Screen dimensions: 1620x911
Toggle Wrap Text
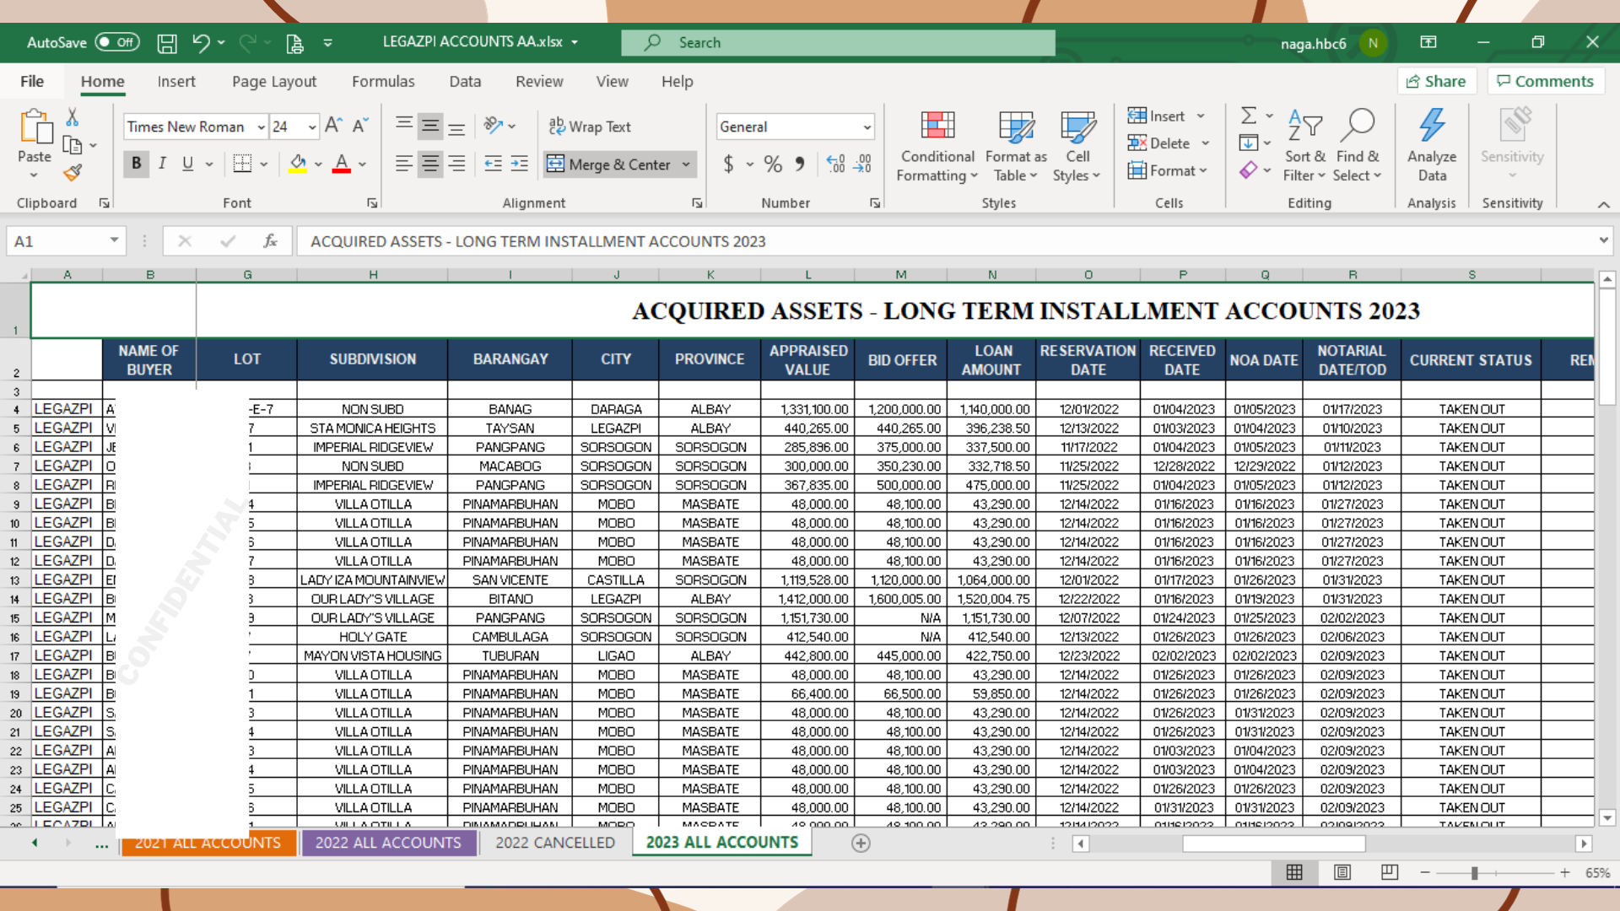coord(590,127)
